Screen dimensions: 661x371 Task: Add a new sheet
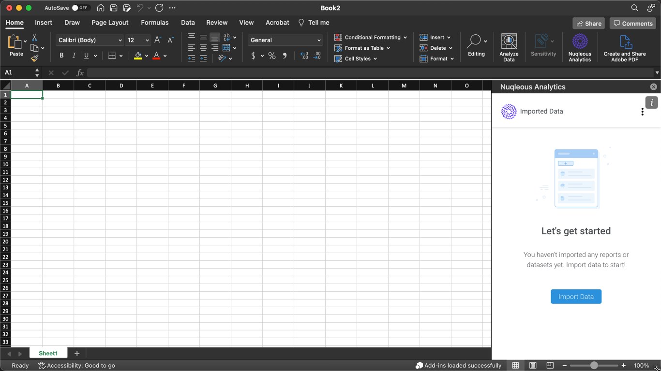(76, 354)
